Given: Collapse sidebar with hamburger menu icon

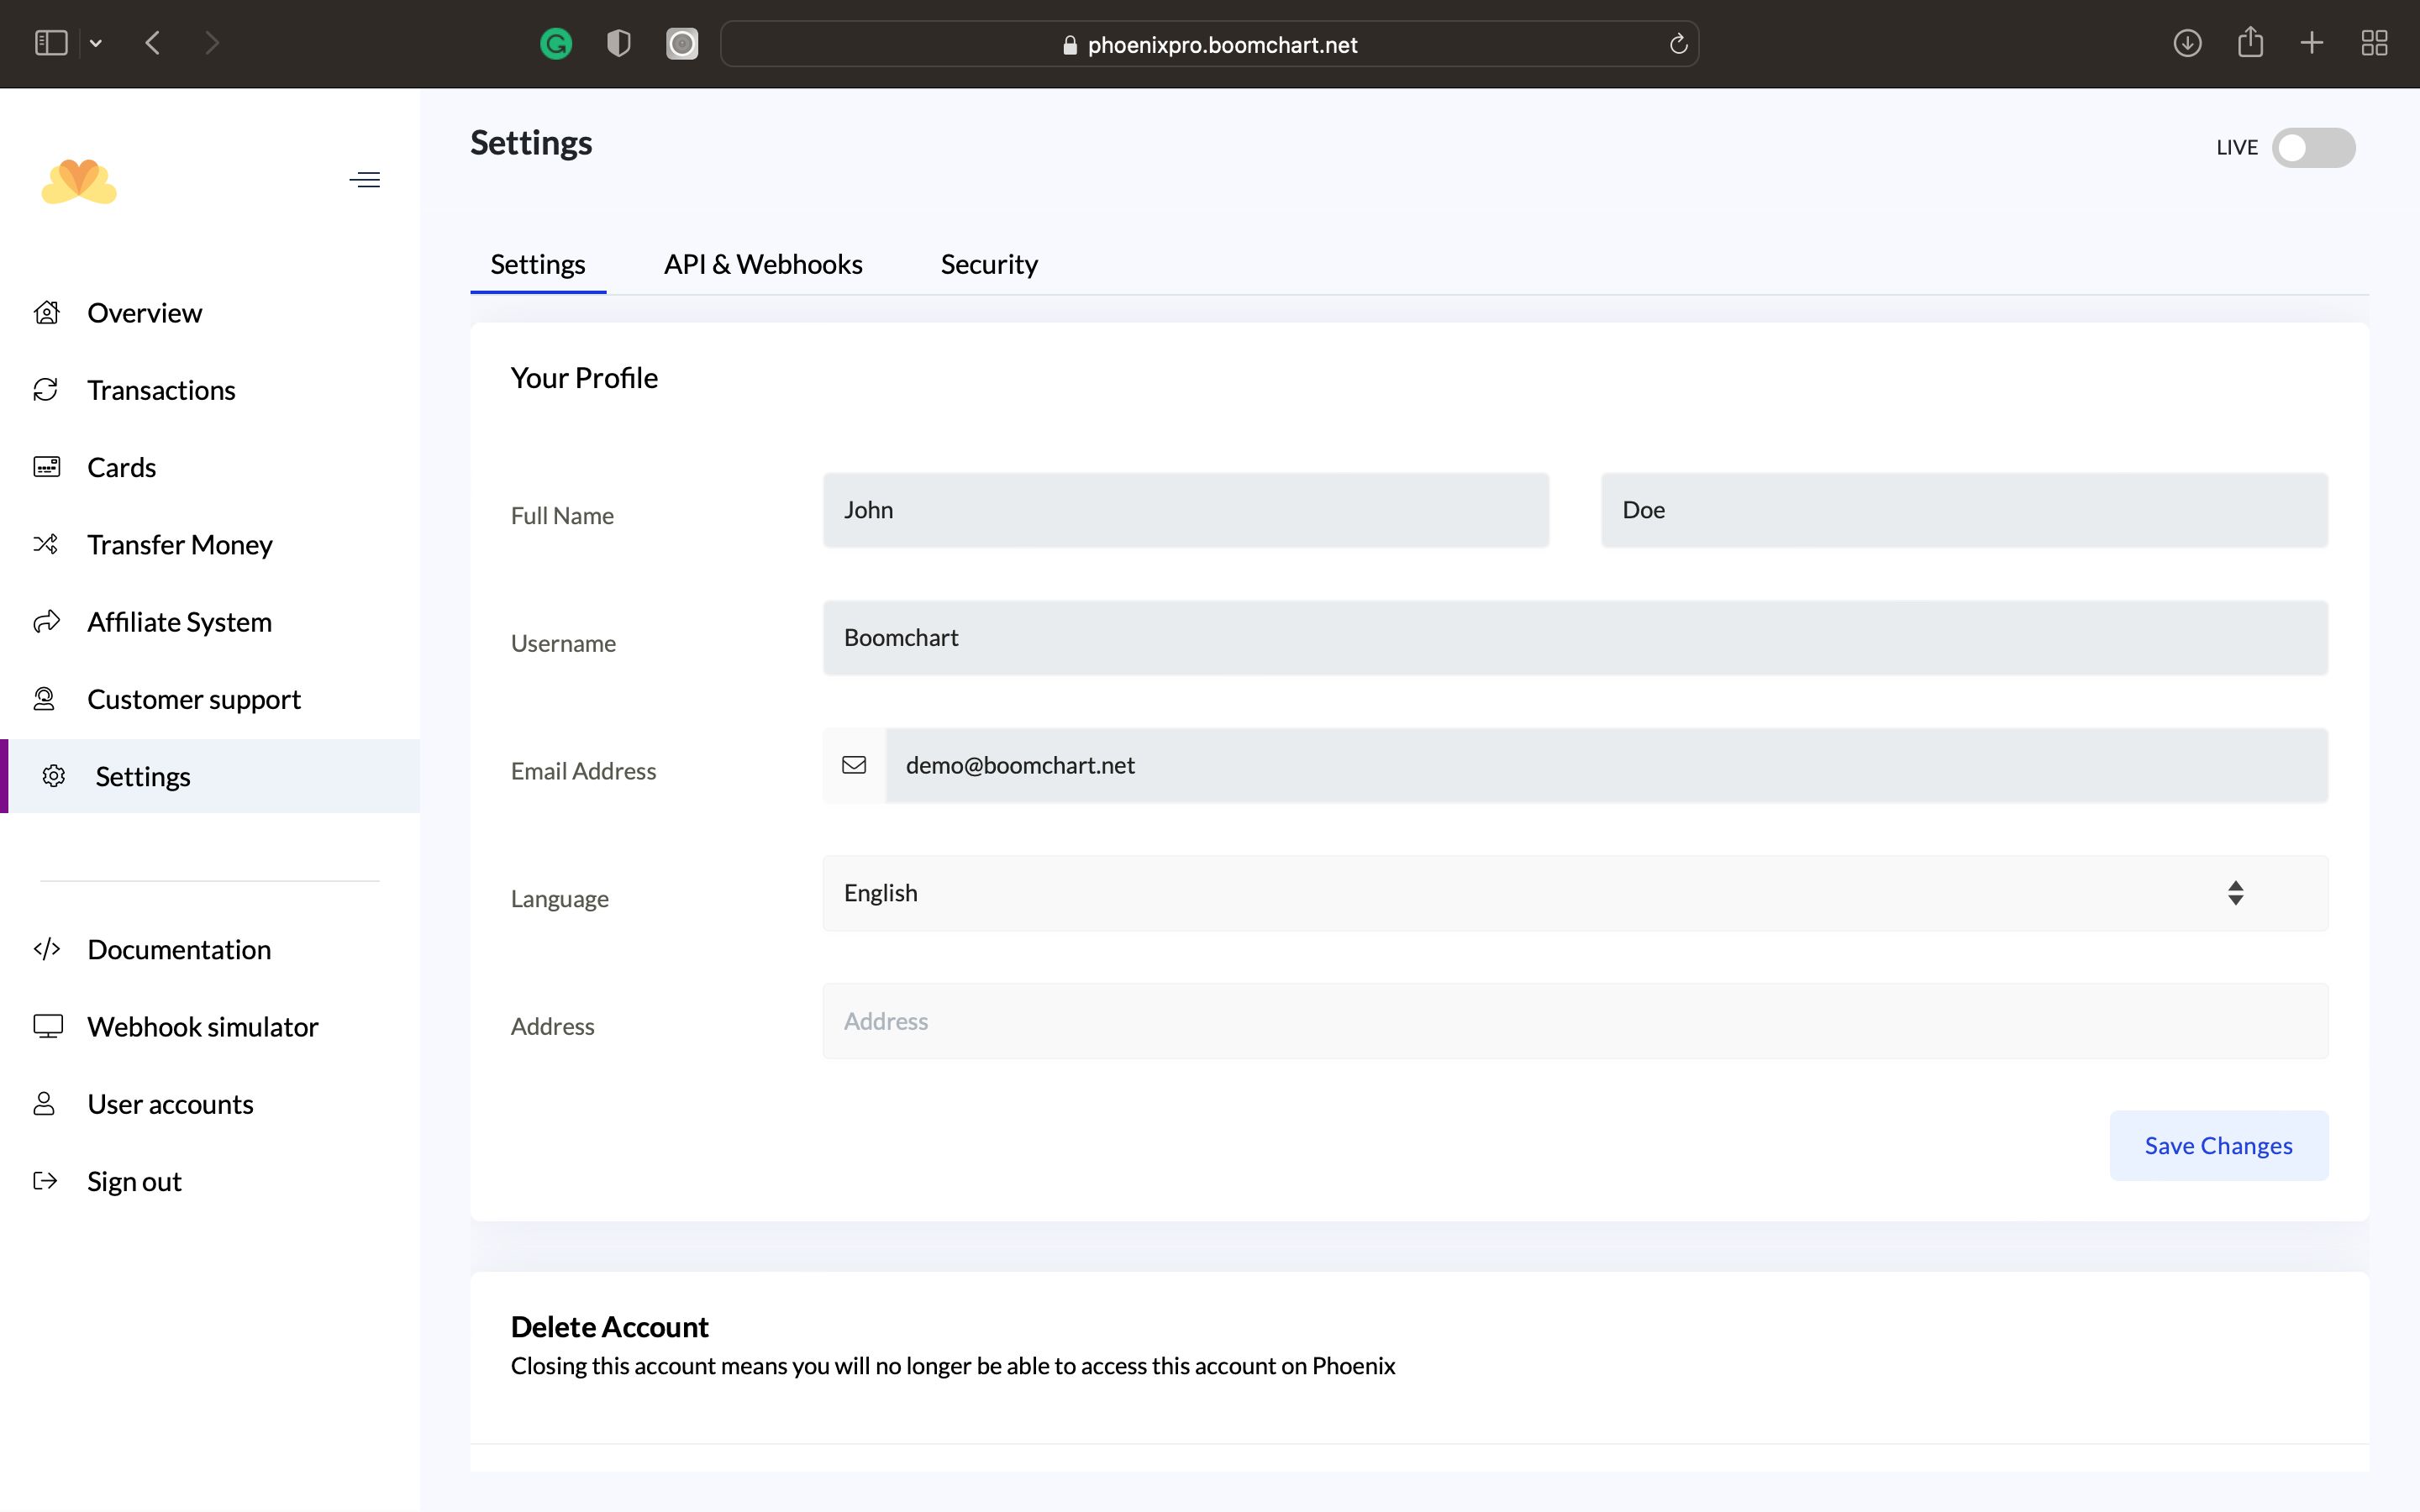Looking at the screenshot, I should [x=365, y=180].
